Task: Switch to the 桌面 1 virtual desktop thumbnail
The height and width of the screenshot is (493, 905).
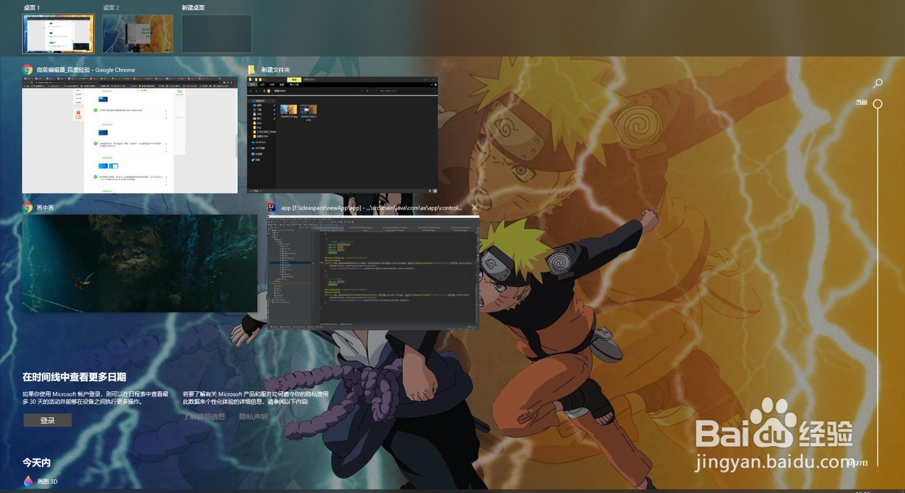Action: click(x=58, y=34)
